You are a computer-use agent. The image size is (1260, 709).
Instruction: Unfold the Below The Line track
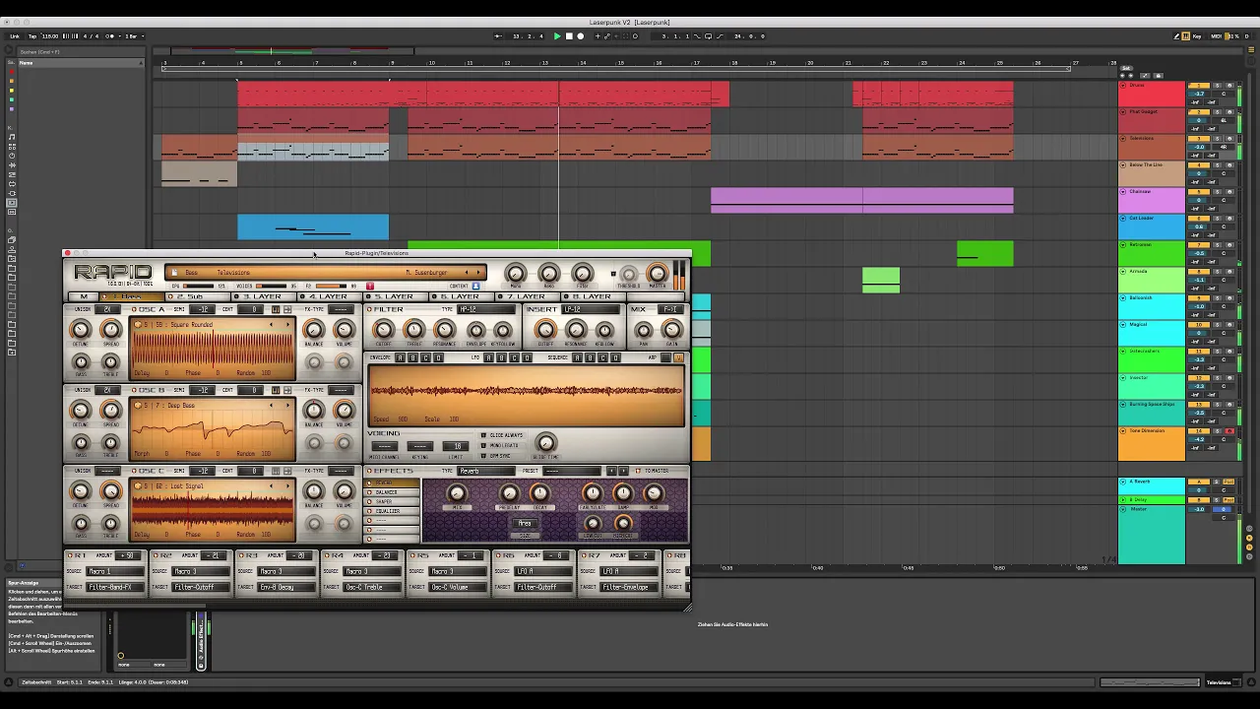pyautogui.click(x=1124, y=165)
